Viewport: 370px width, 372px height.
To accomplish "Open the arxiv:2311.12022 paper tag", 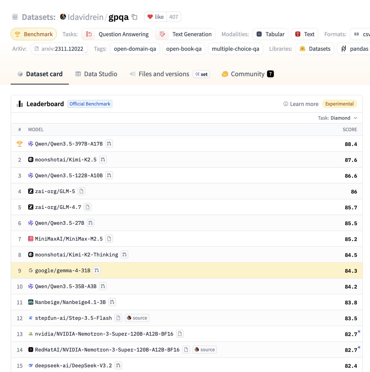I will pyautogui.click(x=59, y=49).
